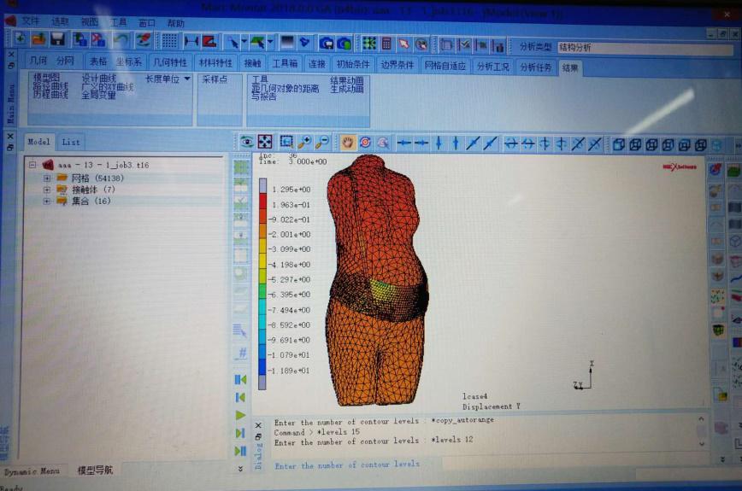
Task: Open the 边界条件 tab
Action: 397,64
